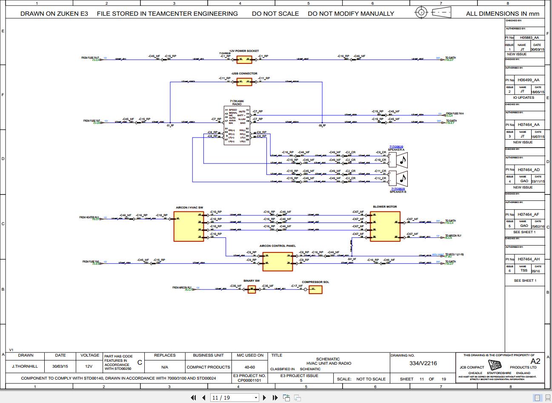Click the 'AIRCON CONTROL PANEL' label

(x=277, y=246)
